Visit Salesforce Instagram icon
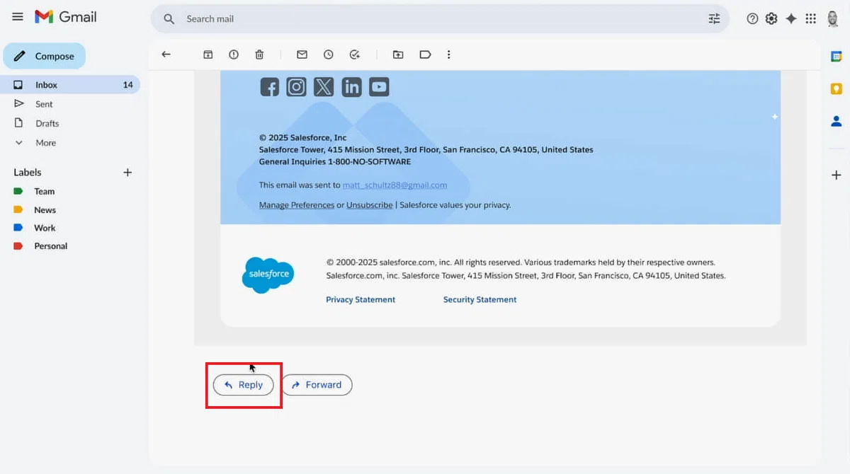This screenshot has width=850, height=474. [x=296, y=87]
